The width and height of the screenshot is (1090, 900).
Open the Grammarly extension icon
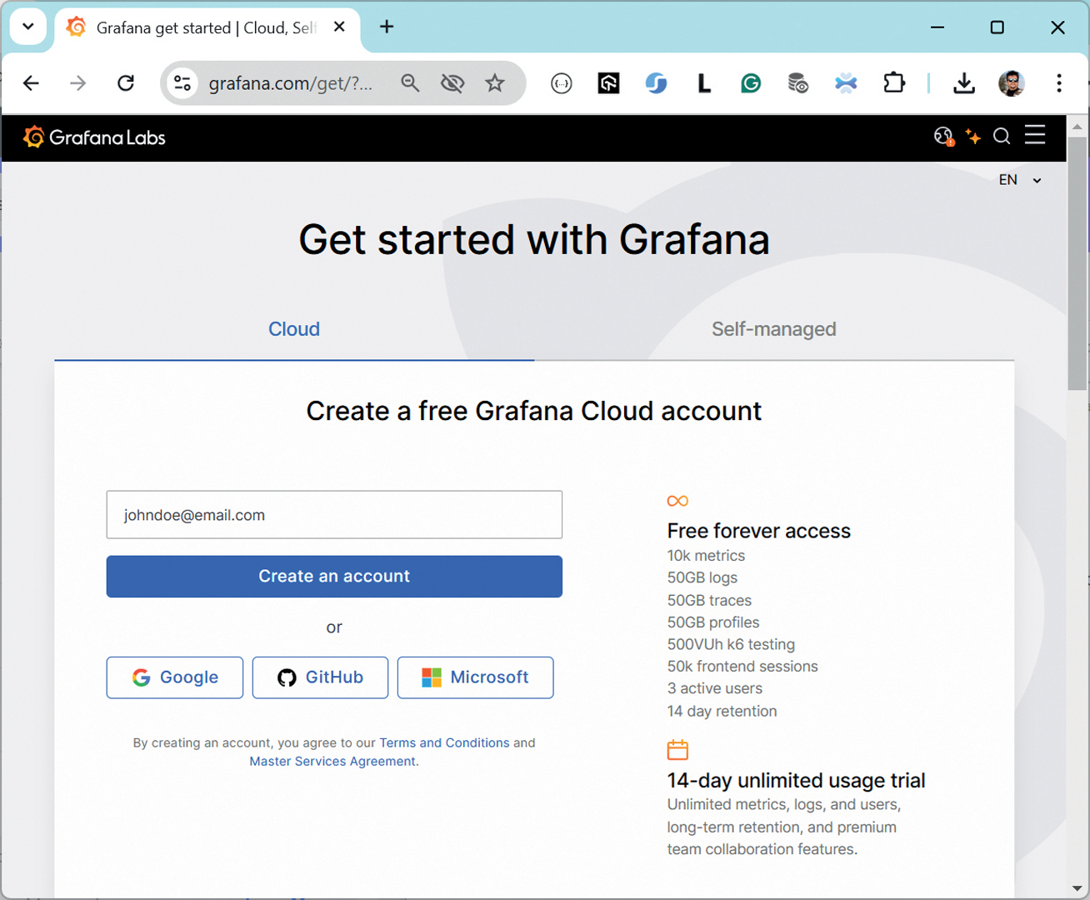click(751, 83)
